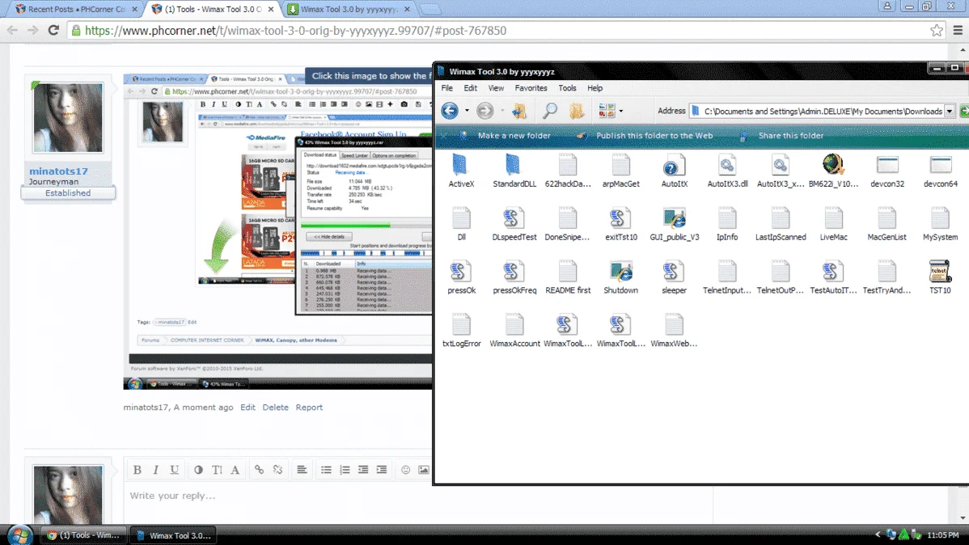Select the 622hackDa... file
Viewport: 969px width, 545px height.
567,171
